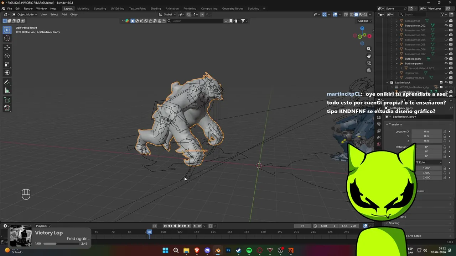
Task: Activate the Rotate tool
Action: (x=7, y=56)
